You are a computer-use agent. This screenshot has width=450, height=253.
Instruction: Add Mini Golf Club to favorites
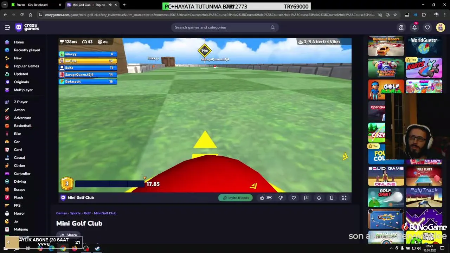coord(294,198)
